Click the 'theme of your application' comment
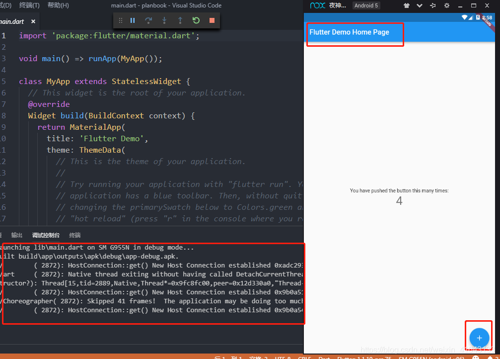 (150, 162)
